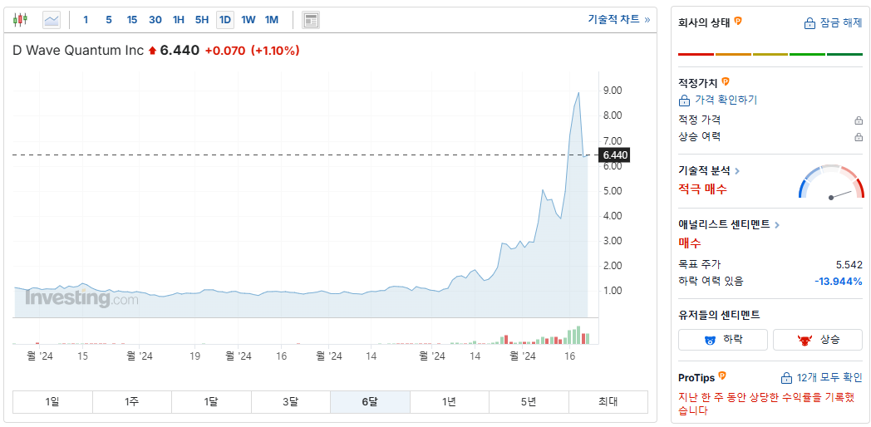Viewport: 871px width, 427px height.
Task: Open 기술적 차트 double-arrow link
Action: [619, 19]
